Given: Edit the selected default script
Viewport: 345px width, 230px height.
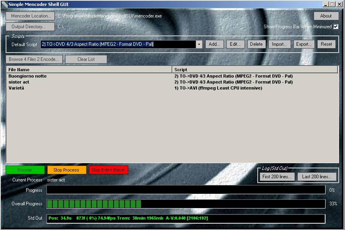Looking at the screenshot, I should [x=235, y=44].
